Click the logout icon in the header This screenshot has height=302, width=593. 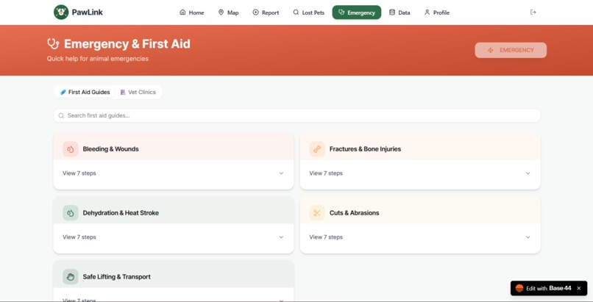(x=533, y=12)
